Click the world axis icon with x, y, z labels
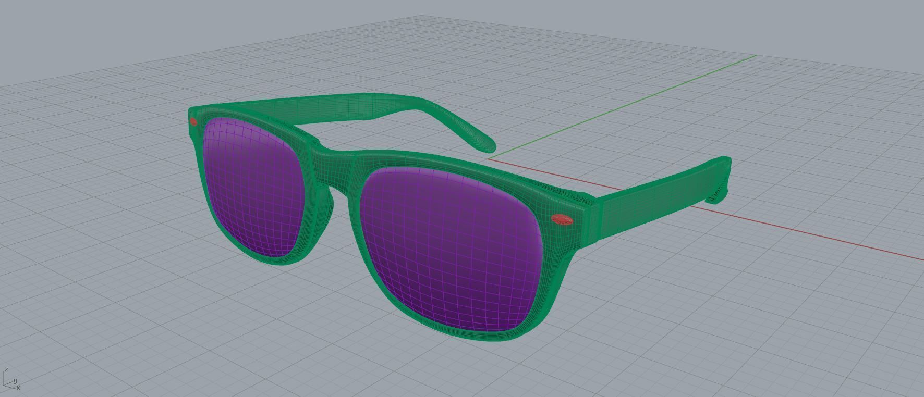924x397 pixels. [x=11, y=379]
